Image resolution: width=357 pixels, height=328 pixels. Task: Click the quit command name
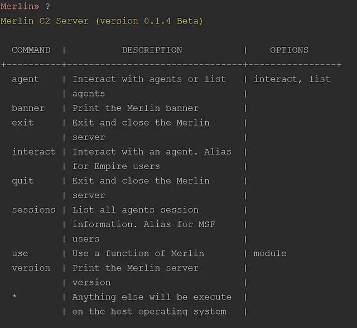point(22,180)
